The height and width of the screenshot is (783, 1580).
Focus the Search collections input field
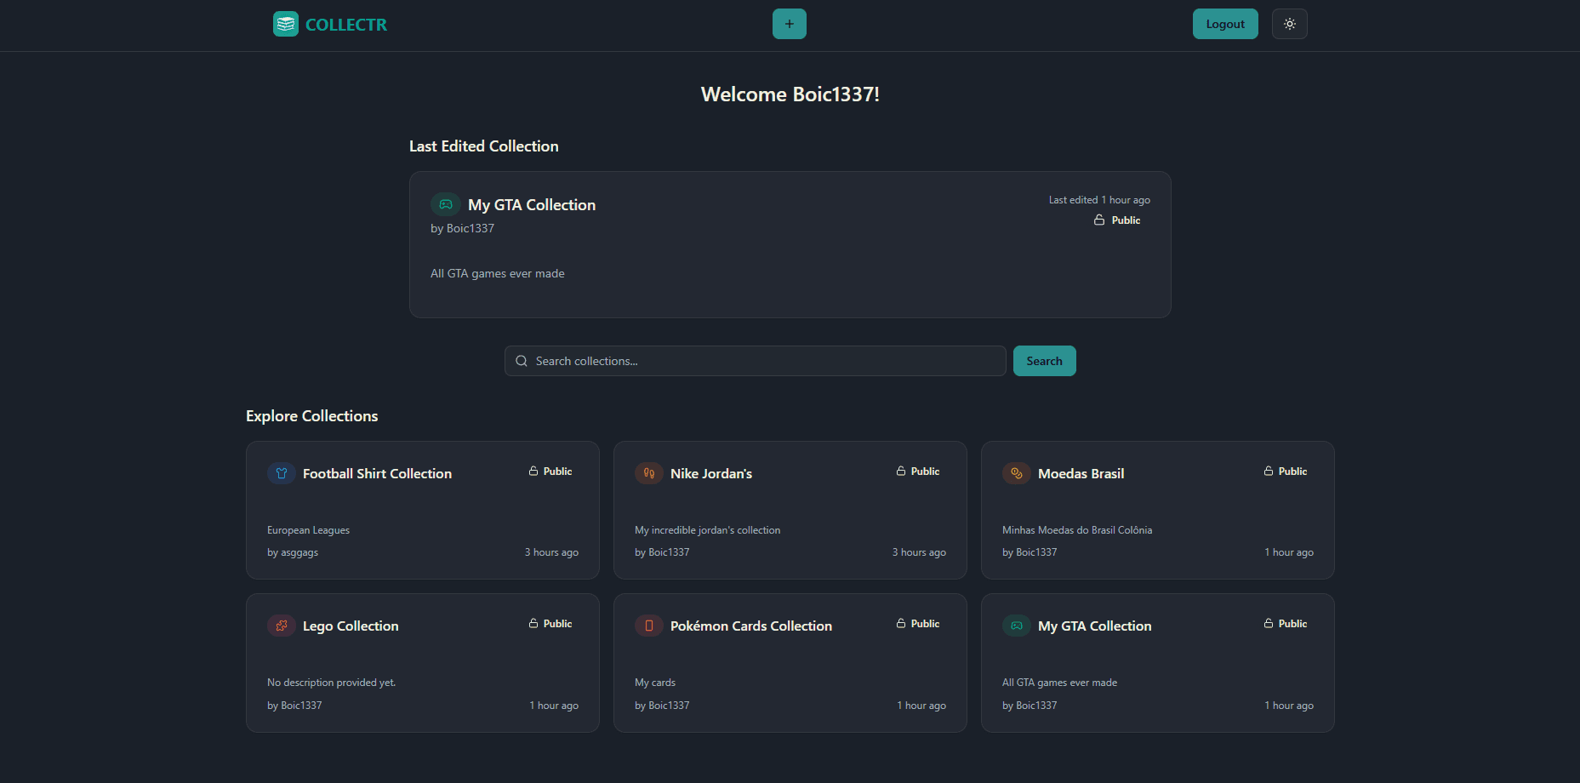766,361
